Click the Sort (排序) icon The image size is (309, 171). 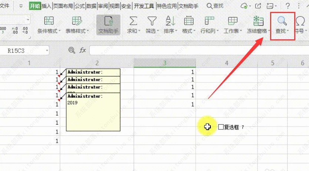point(170,21)
